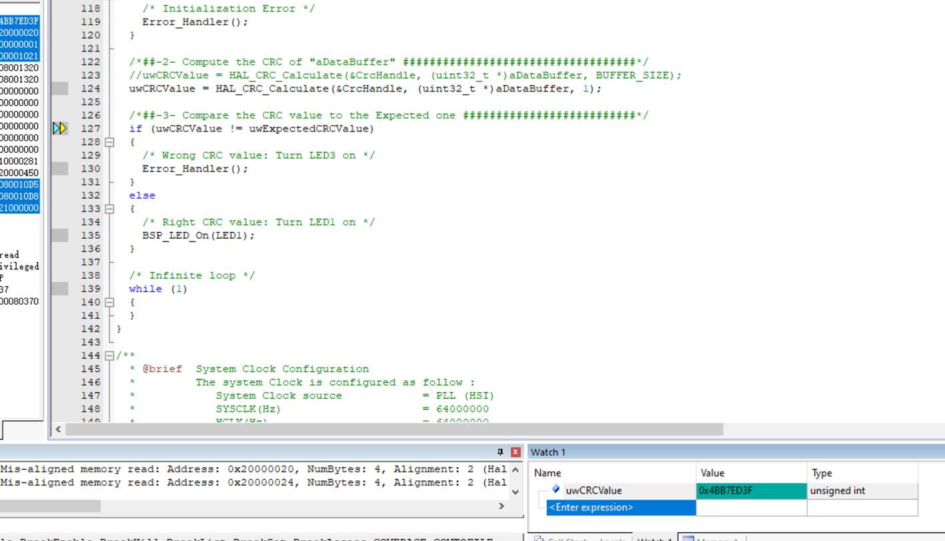Collapse the else block at line 133
The image size is (945, 541).
point(109,209)
